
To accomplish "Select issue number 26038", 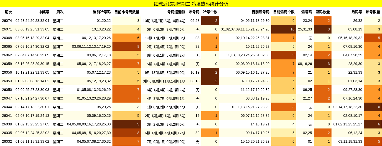I will pyautogui.click(x=7, y=124).
